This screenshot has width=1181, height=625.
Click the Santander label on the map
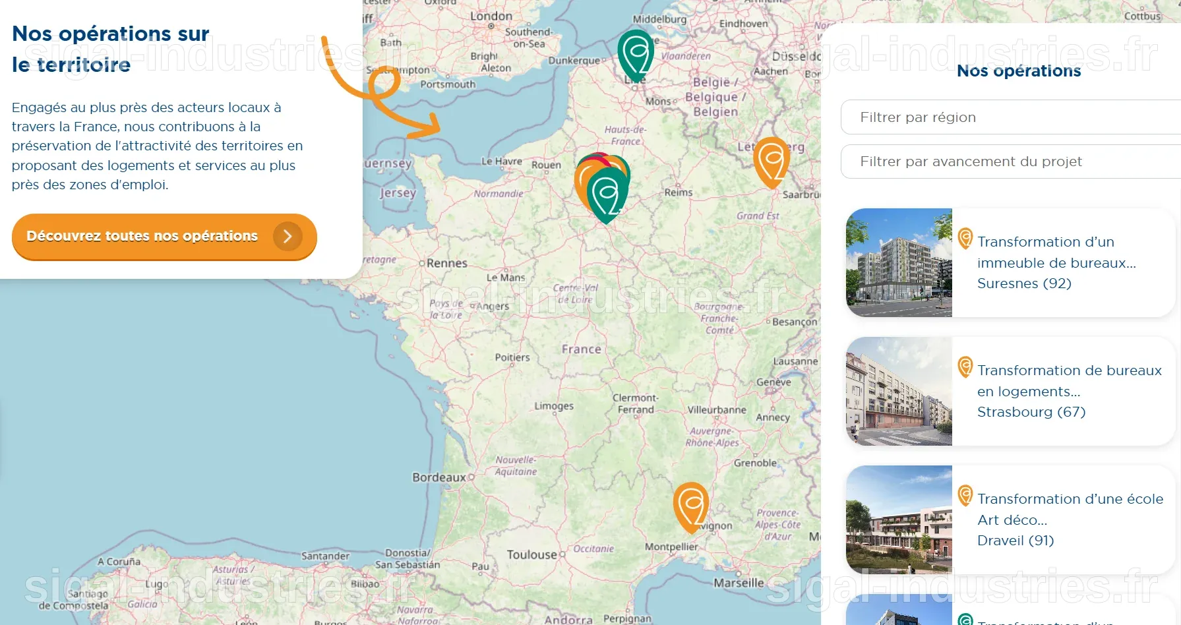tap(325, 556)
